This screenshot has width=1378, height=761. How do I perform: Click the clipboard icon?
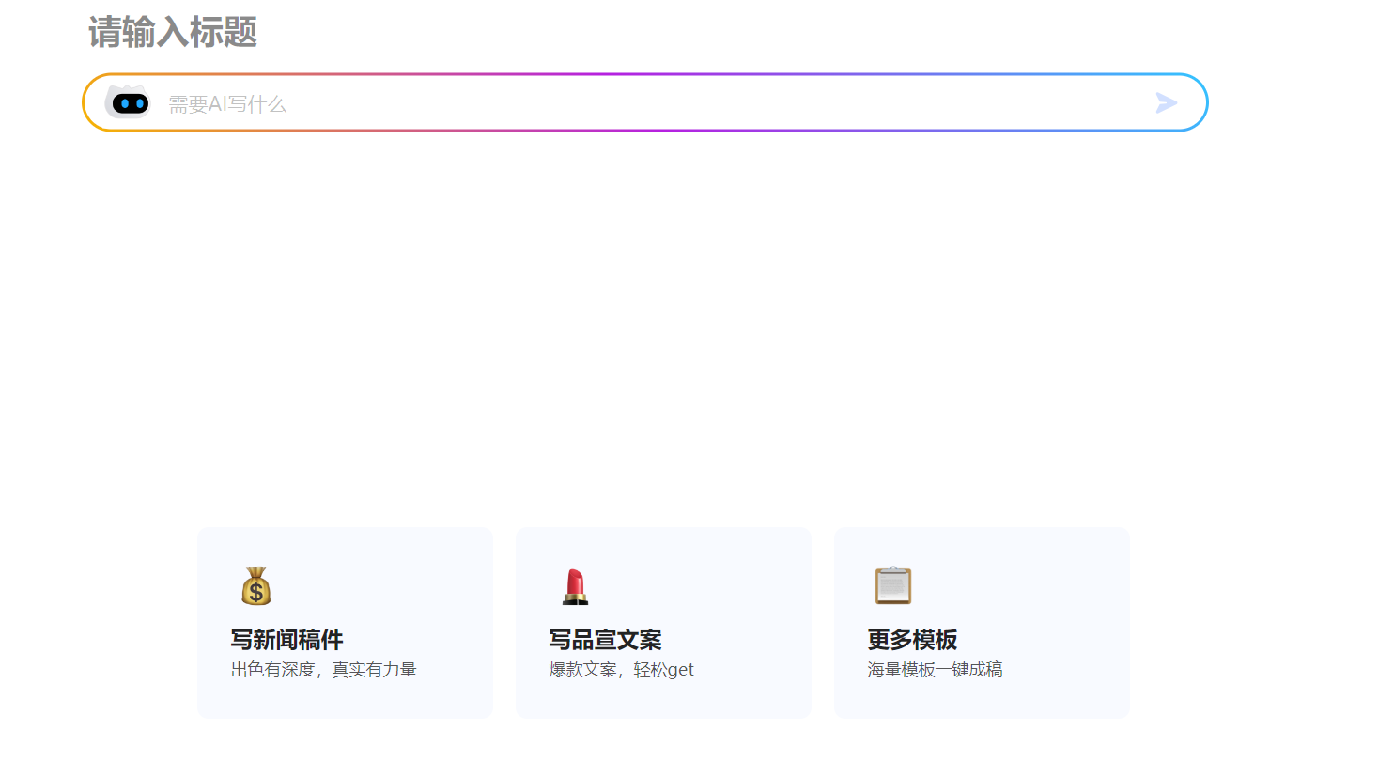(893, 585)
